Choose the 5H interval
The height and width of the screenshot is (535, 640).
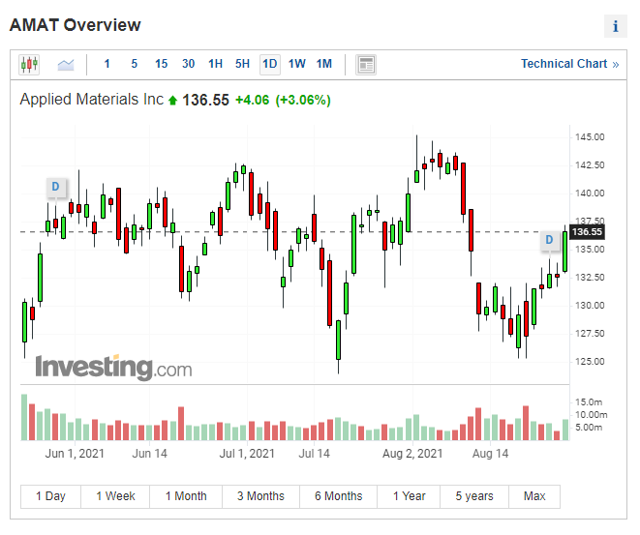[242, 64]
